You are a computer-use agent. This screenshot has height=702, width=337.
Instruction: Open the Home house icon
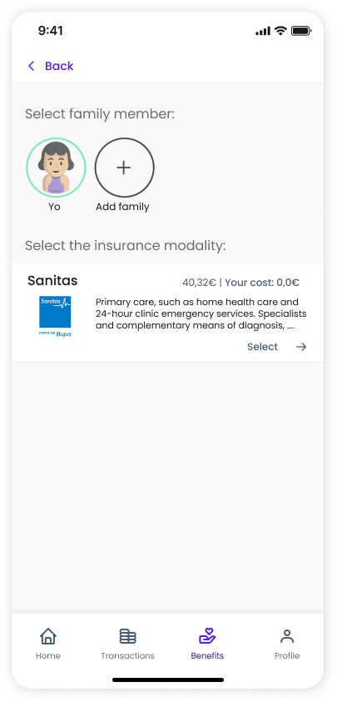48,636
